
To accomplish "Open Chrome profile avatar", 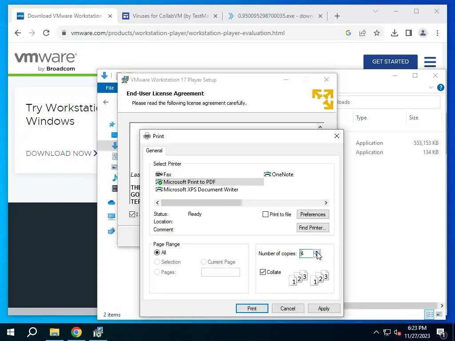I will (x=423, y=33).
